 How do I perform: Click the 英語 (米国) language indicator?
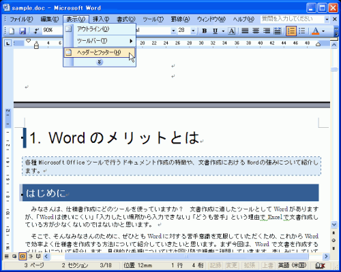(292, 265)
